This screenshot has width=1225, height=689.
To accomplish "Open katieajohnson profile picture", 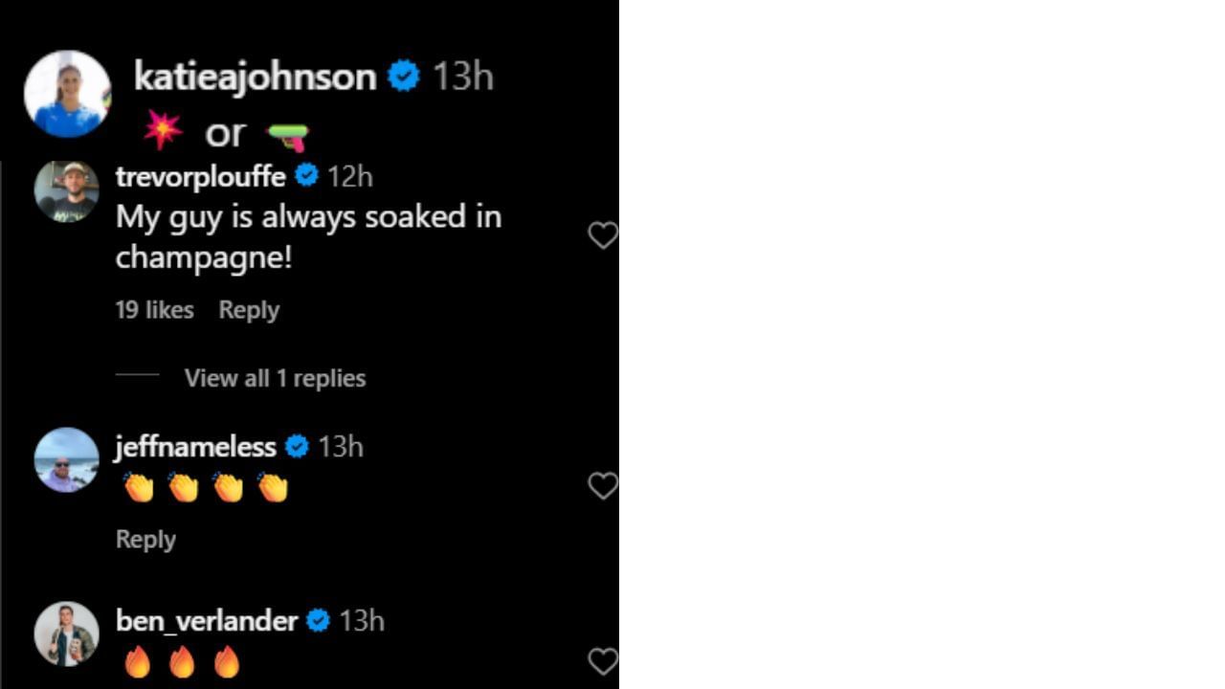I will tap(67, 94).
